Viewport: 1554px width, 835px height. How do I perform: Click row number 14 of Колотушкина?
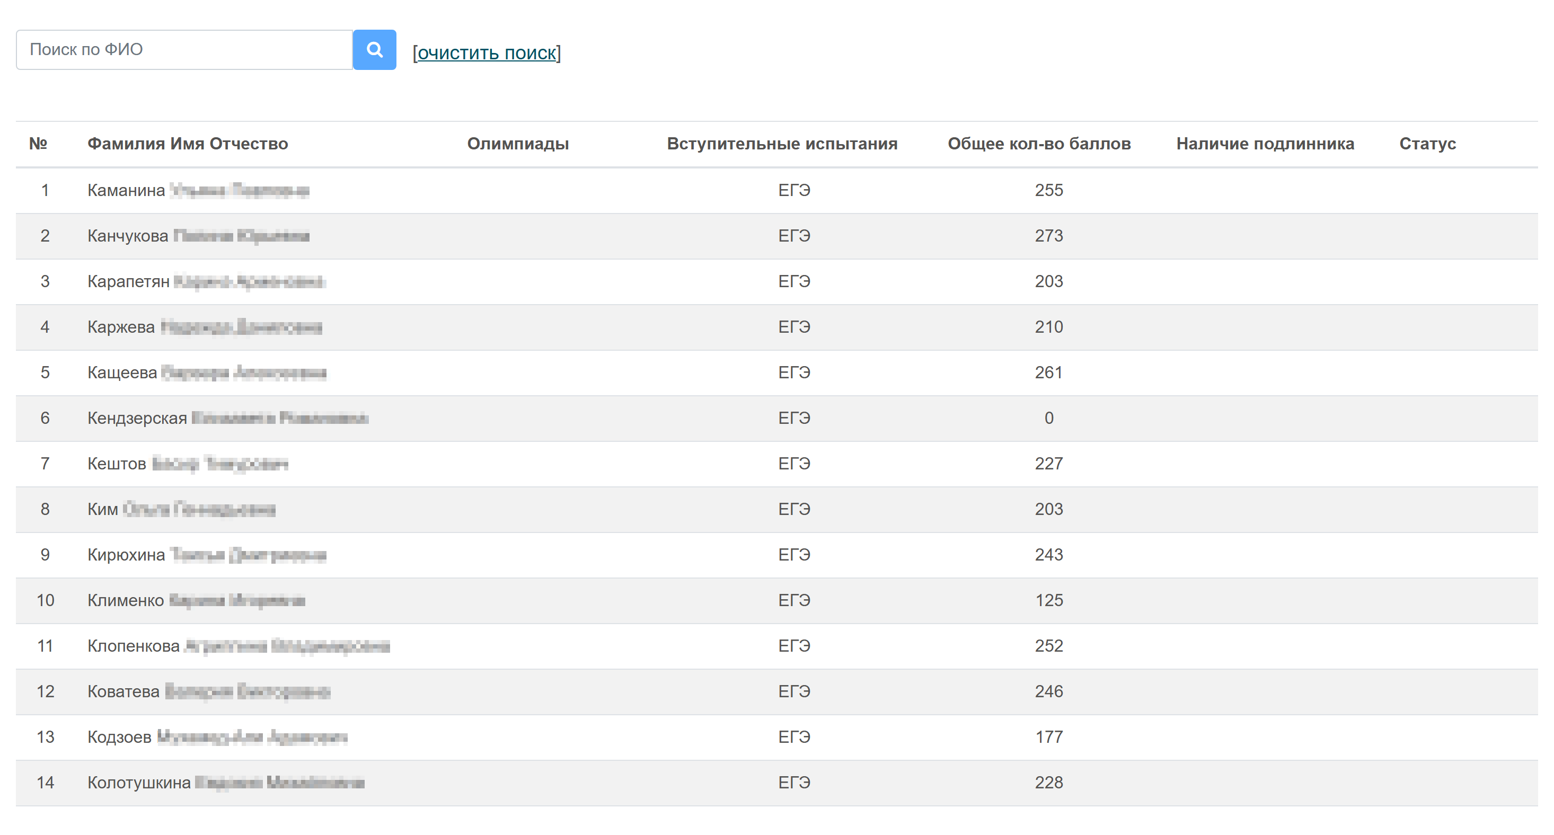coord(45,783)
